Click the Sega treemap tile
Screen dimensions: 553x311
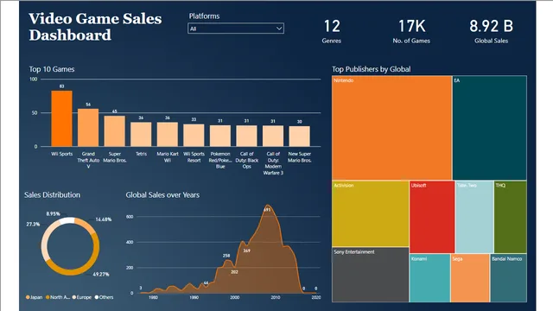470,278
